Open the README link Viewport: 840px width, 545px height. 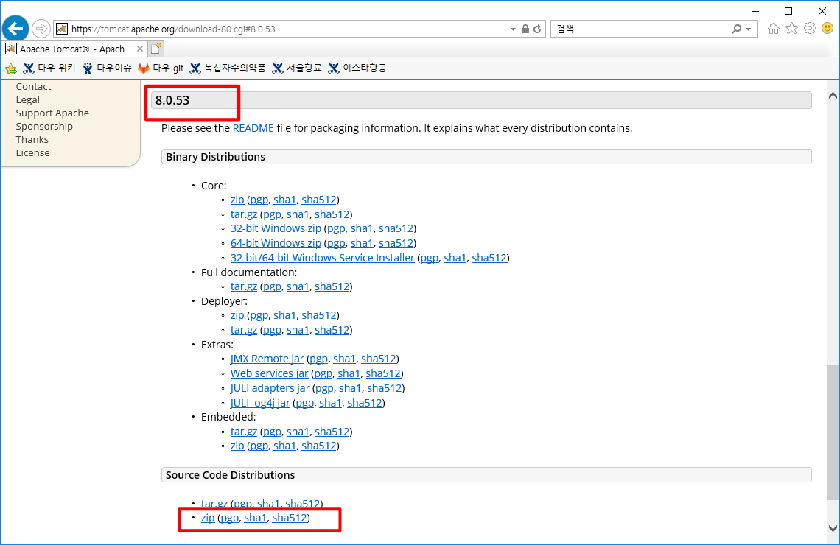click(x=253, y=128)
